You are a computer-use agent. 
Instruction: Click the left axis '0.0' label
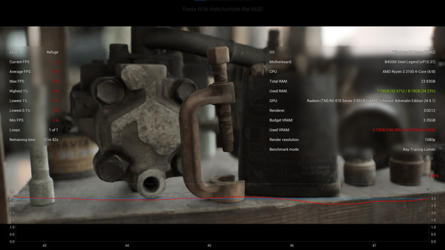12,242
